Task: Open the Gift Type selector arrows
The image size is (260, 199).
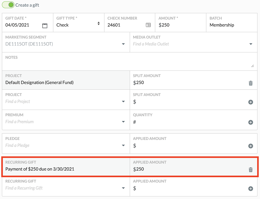Action: click(x=98, y=23)
